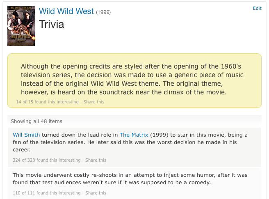Click the Showing all 48 items header

click(36, 121)
